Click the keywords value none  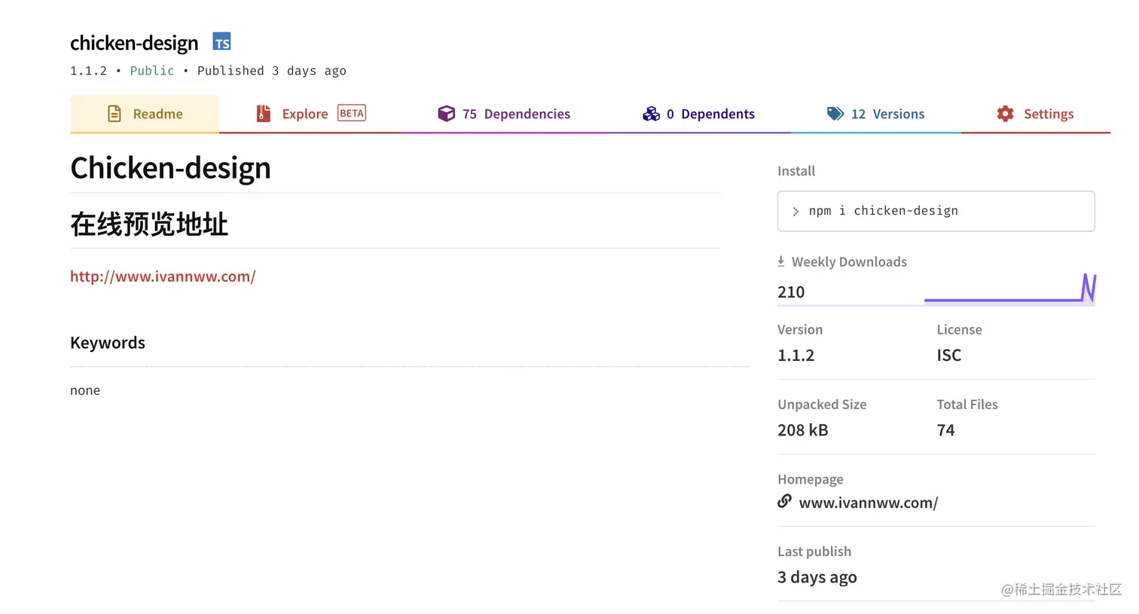[85, 390]
